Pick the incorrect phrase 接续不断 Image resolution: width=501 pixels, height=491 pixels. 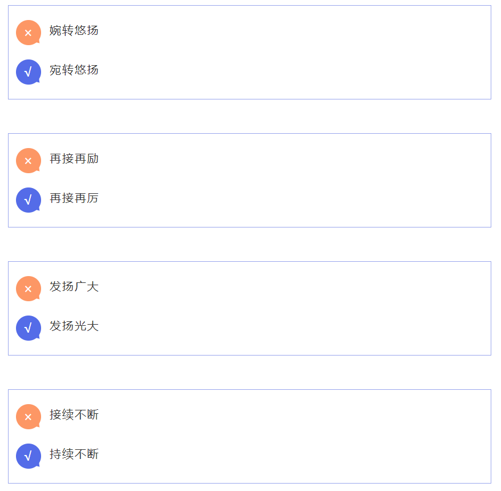74,414
